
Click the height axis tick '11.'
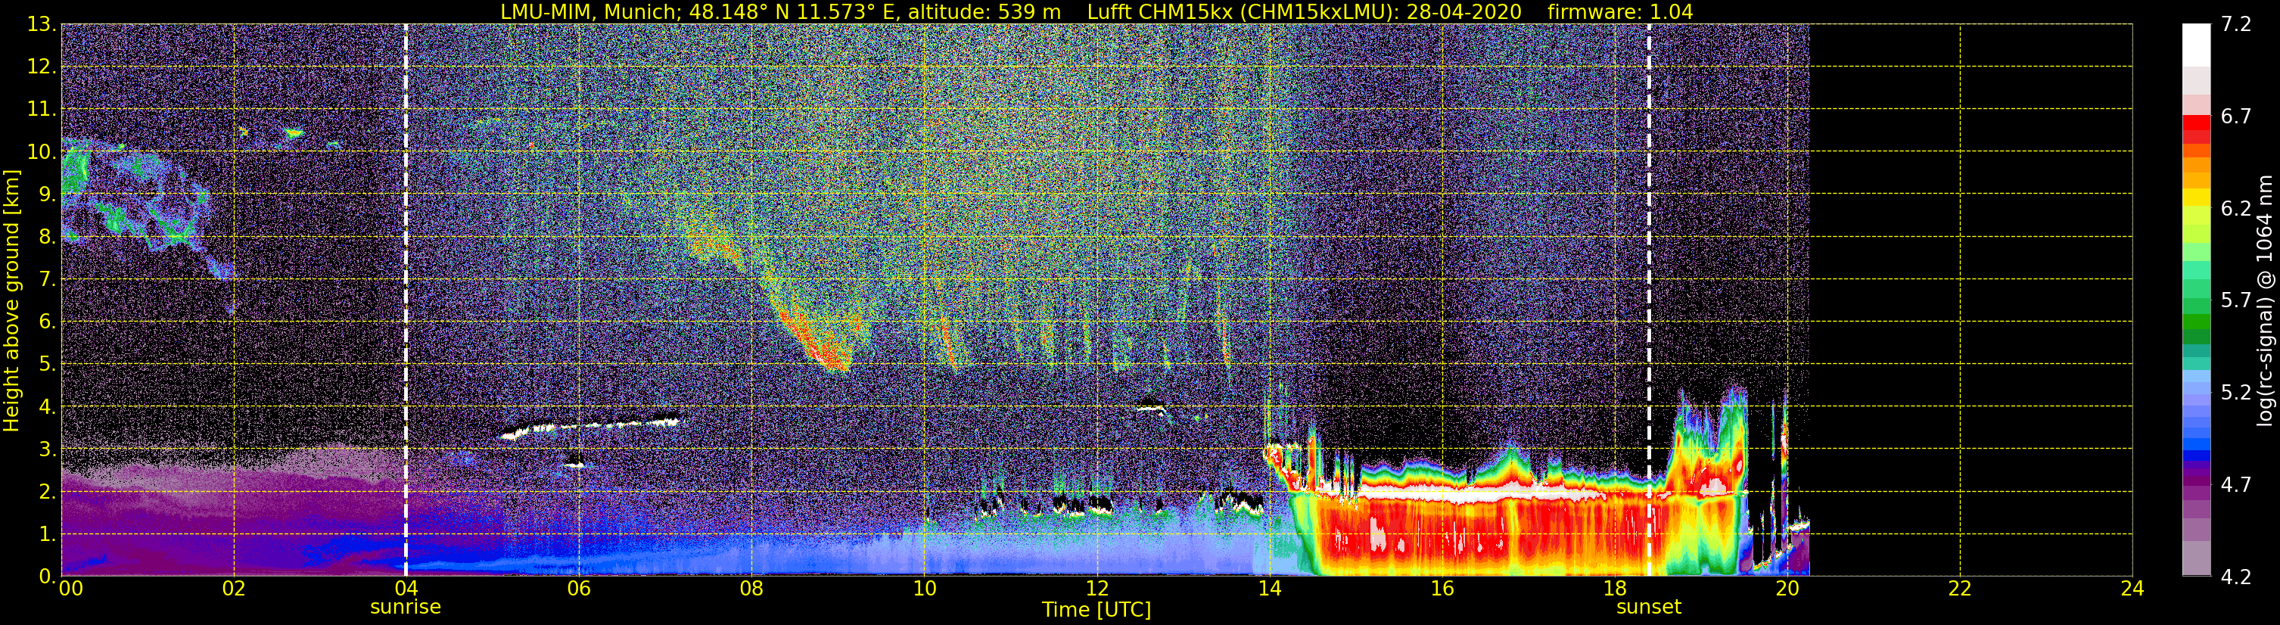point(41,109)
